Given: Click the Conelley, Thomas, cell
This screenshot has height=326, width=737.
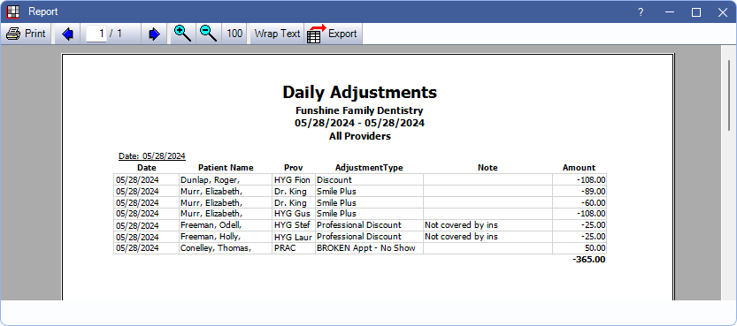Looking at the screenshot, I should point(226,248).
